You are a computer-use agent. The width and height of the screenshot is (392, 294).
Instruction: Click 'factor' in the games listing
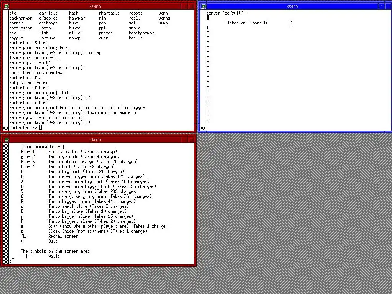click(x=46, y=28)
